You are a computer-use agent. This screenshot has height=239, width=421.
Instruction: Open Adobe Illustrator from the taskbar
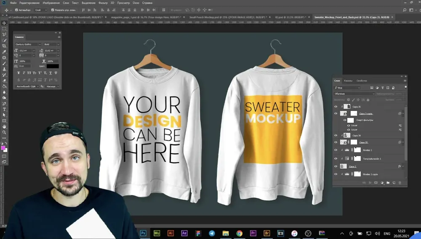pos(171,233)
